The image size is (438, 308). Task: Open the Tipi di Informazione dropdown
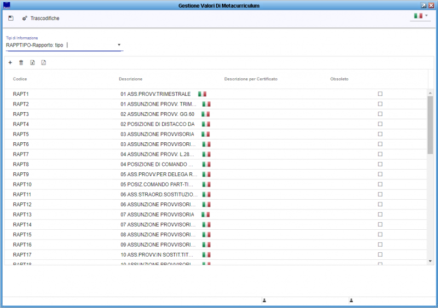click(x=119, y=45)
